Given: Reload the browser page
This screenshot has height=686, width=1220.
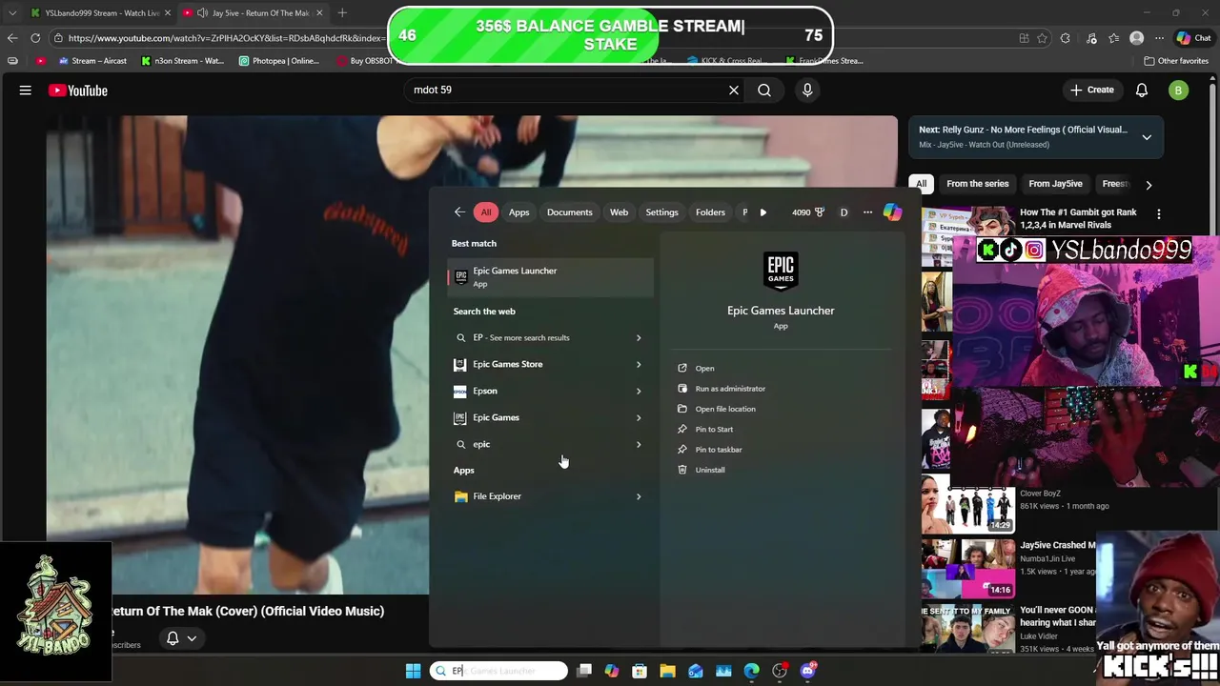Looking at the screenshot, I should point(35,38).
